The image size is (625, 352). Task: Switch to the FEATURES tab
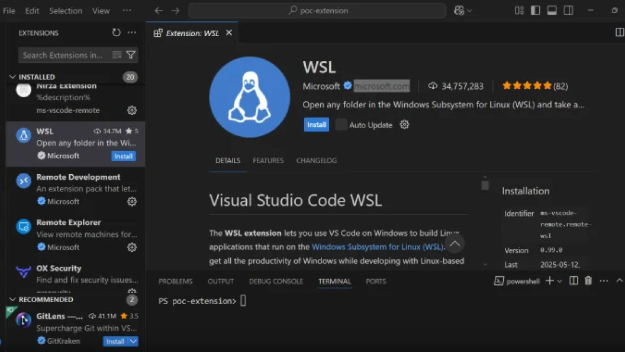268,161
